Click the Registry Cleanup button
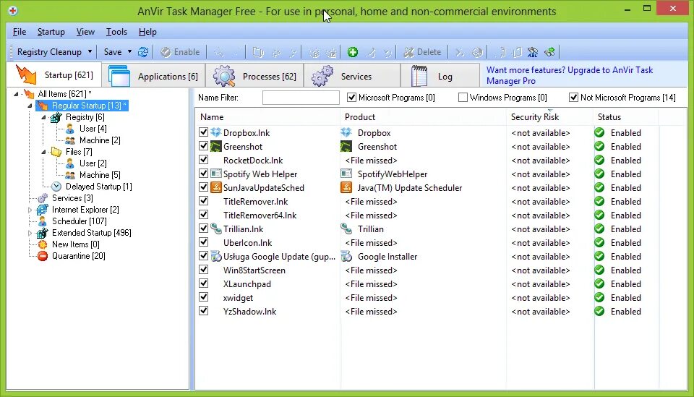Viewport: 694px width, 397px height. 49,52
